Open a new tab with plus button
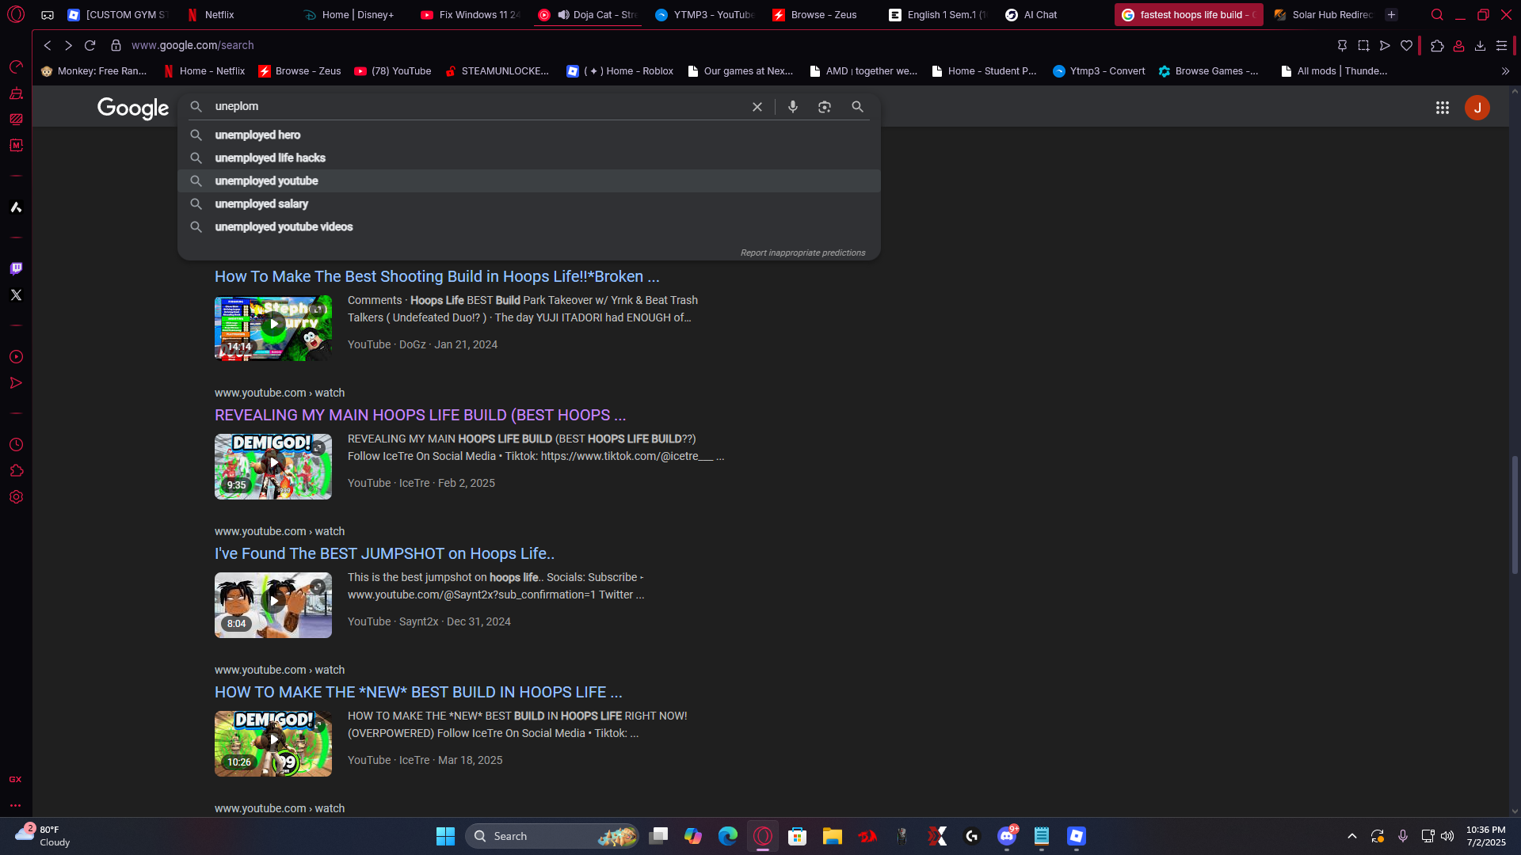 tap(1391, 15)
